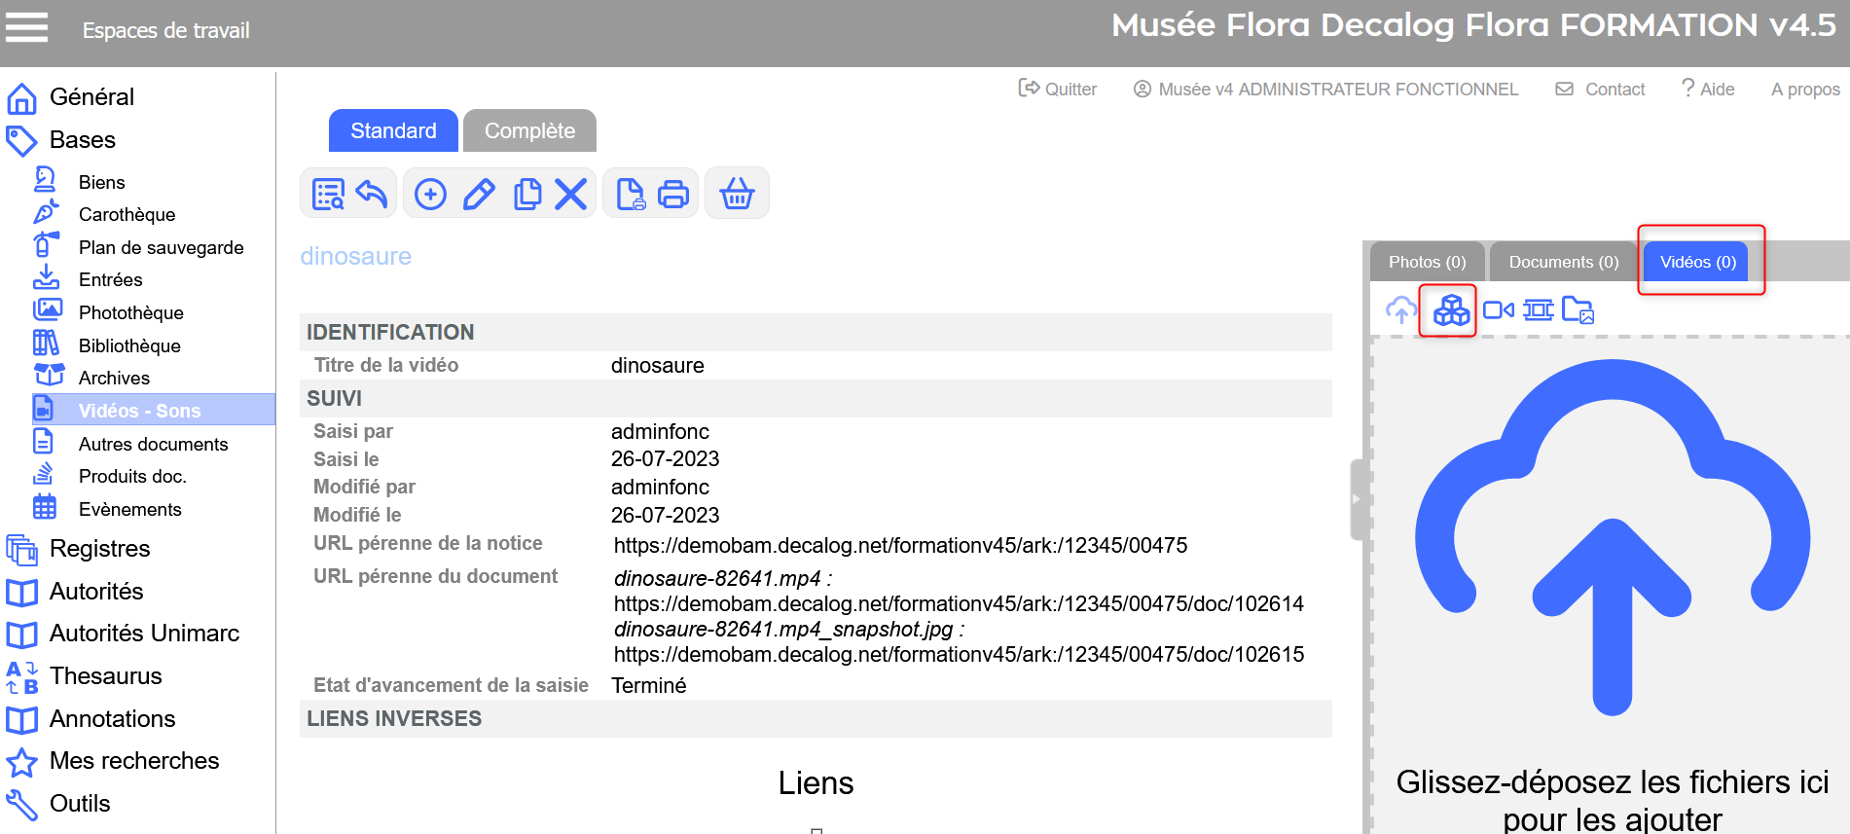The image size is (1850, 834).
Task: Expand the Outils section in sidebar
Action: coord(80,804)
